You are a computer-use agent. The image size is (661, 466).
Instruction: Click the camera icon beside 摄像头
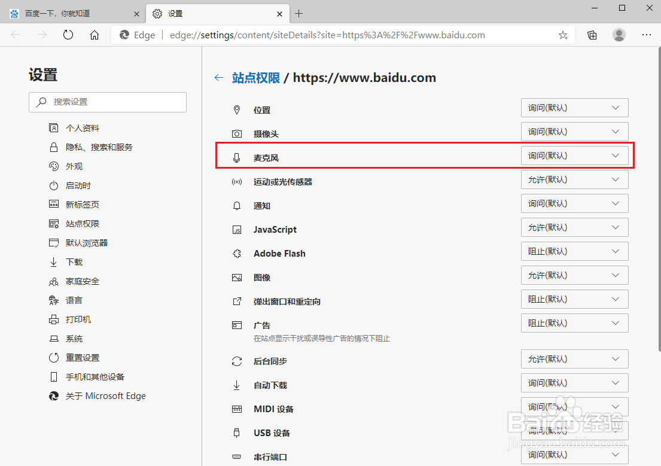click(x=237, y=134)
